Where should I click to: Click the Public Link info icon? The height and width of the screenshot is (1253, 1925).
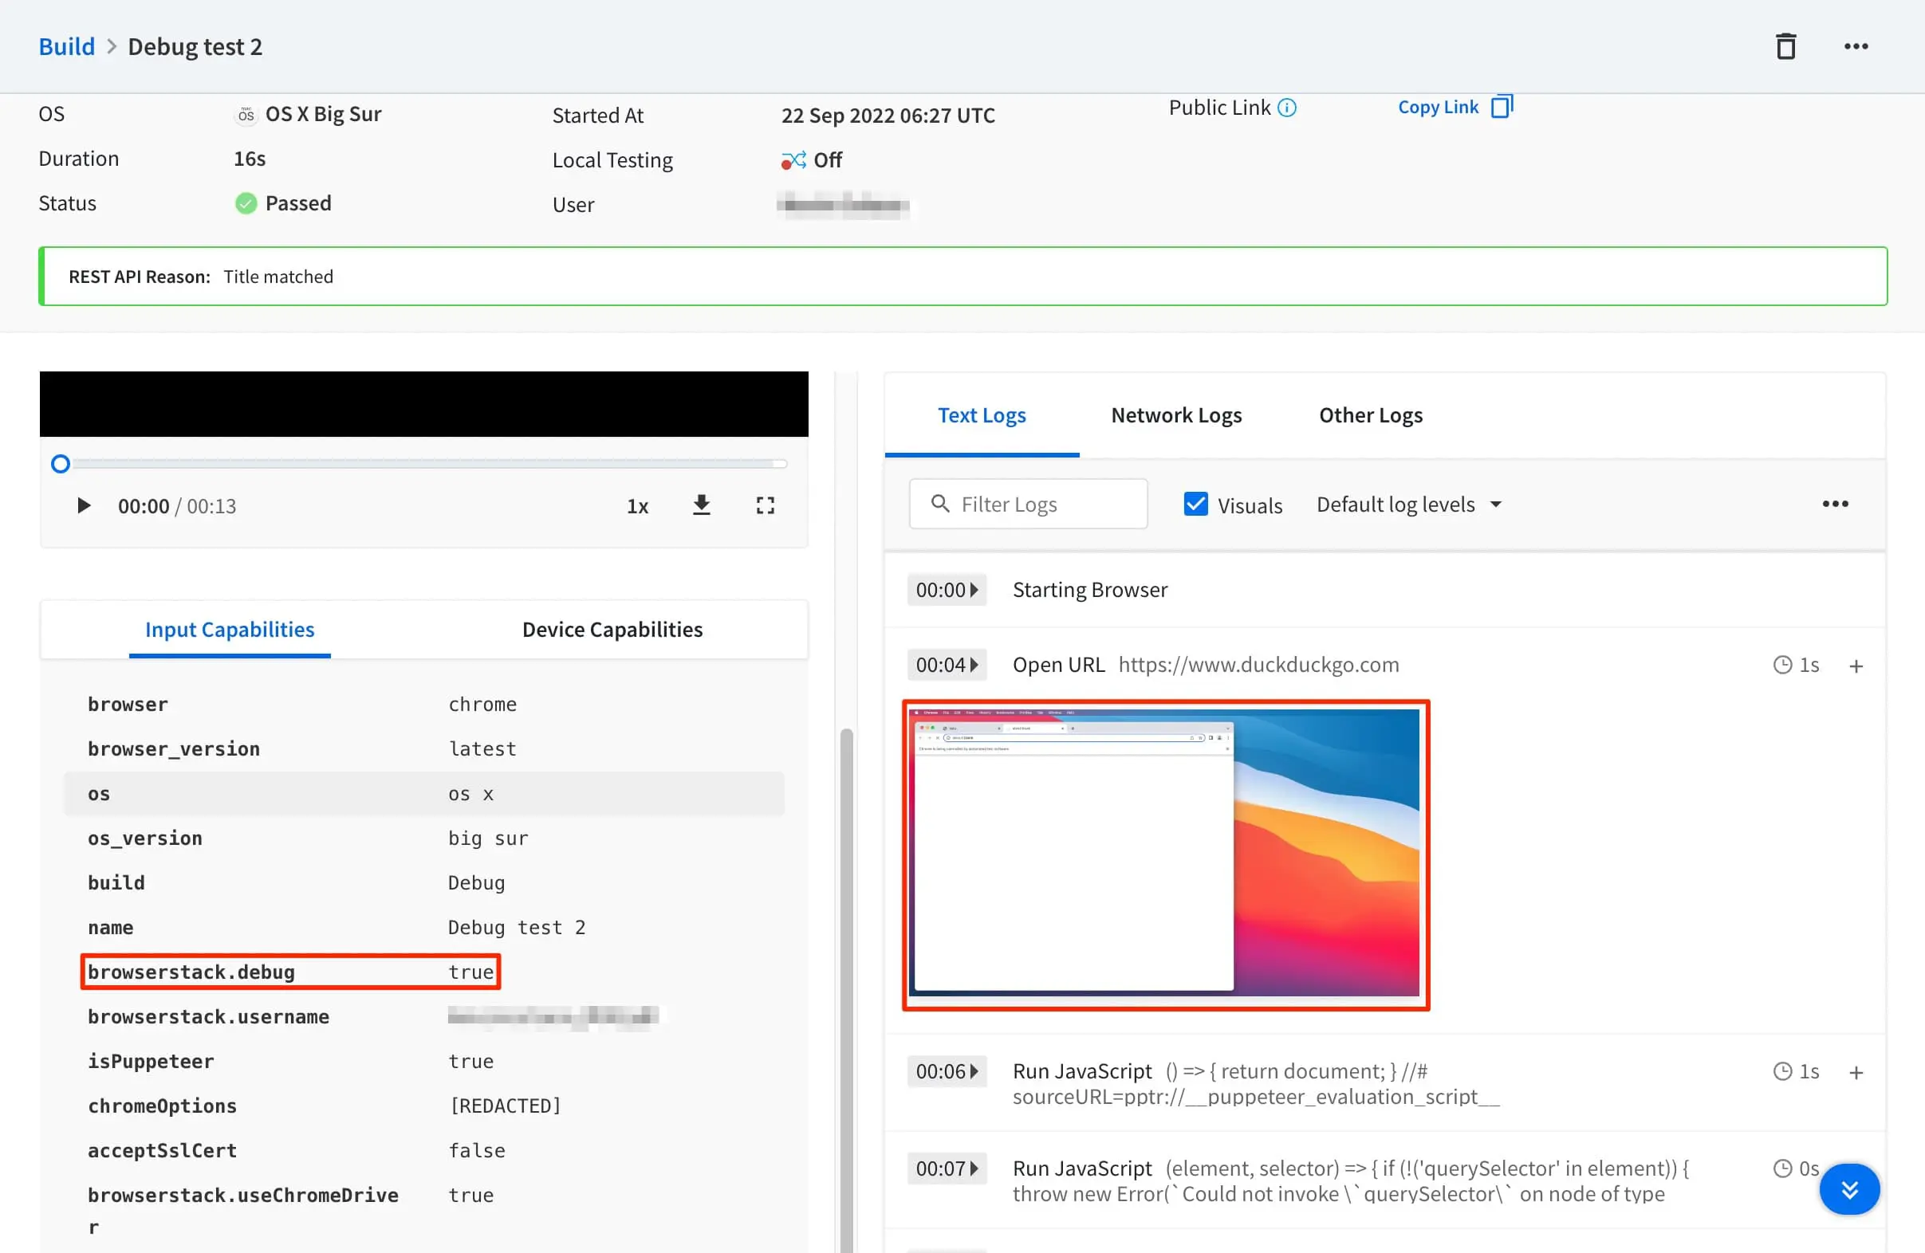(1287, 108)
